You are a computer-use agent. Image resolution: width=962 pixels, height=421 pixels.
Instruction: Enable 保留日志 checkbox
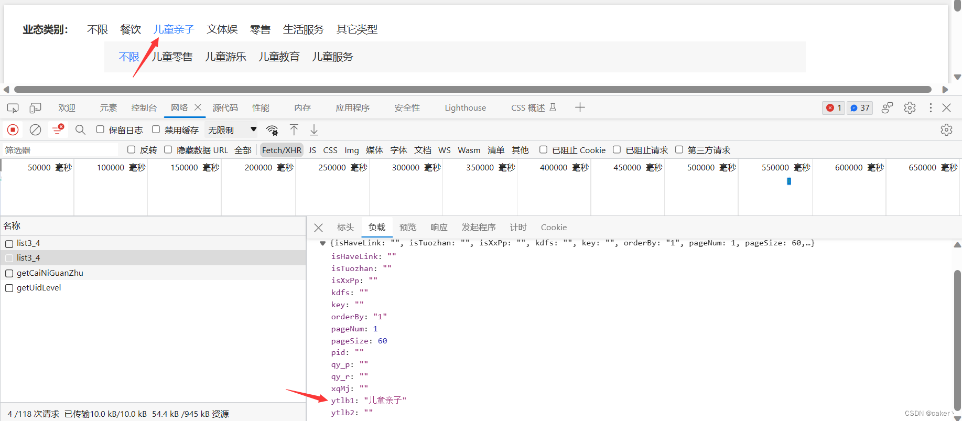point(100,129)
